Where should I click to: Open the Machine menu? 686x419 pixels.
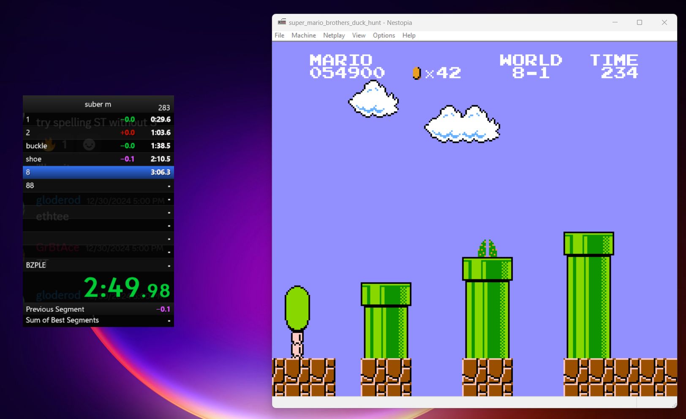(x=304, y=35)
